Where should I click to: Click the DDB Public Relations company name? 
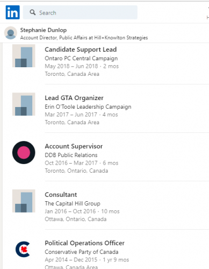click(71, 155)
